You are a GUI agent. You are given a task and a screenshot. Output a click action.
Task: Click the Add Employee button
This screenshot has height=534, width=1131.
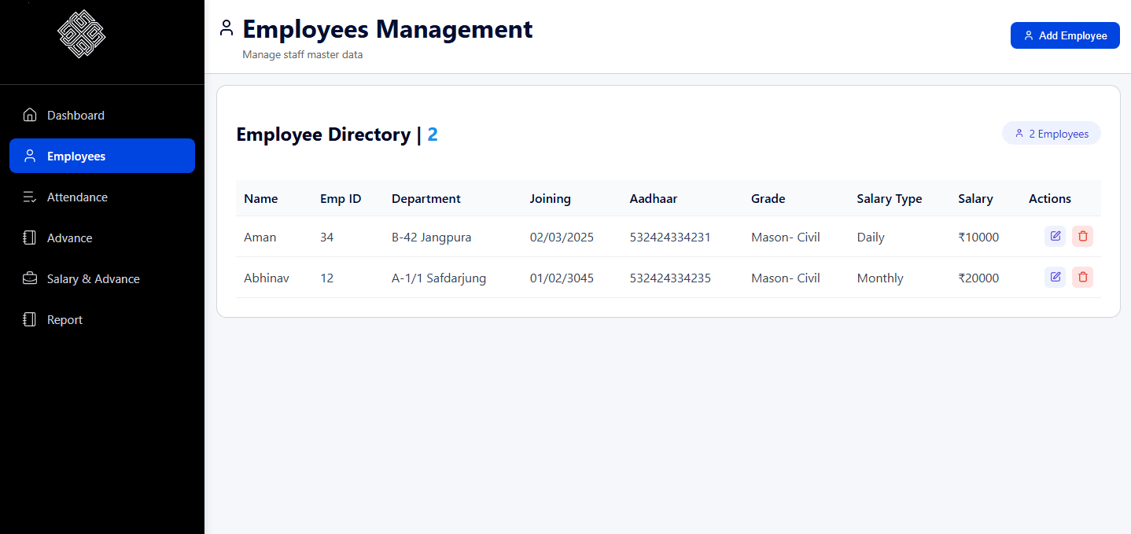[1065, 35]
